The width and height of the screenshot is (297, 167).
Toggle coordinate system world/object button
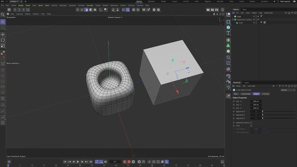coord(28,10)
